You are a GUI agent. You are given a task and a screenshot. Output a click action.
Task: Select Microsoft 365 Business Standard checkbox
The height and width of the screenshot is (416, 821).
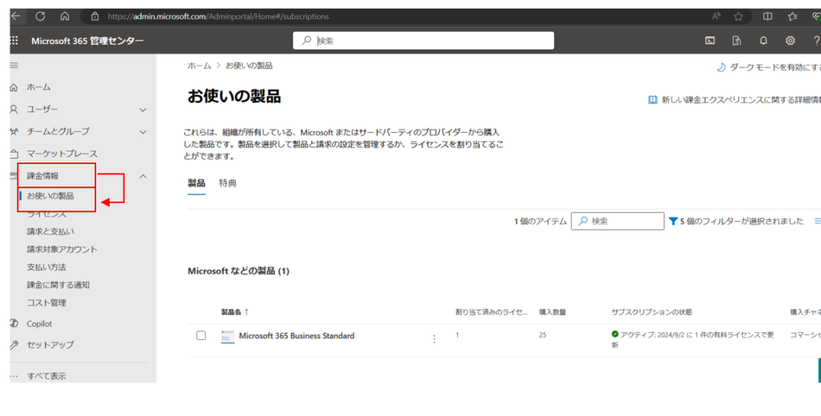[201, 335]
